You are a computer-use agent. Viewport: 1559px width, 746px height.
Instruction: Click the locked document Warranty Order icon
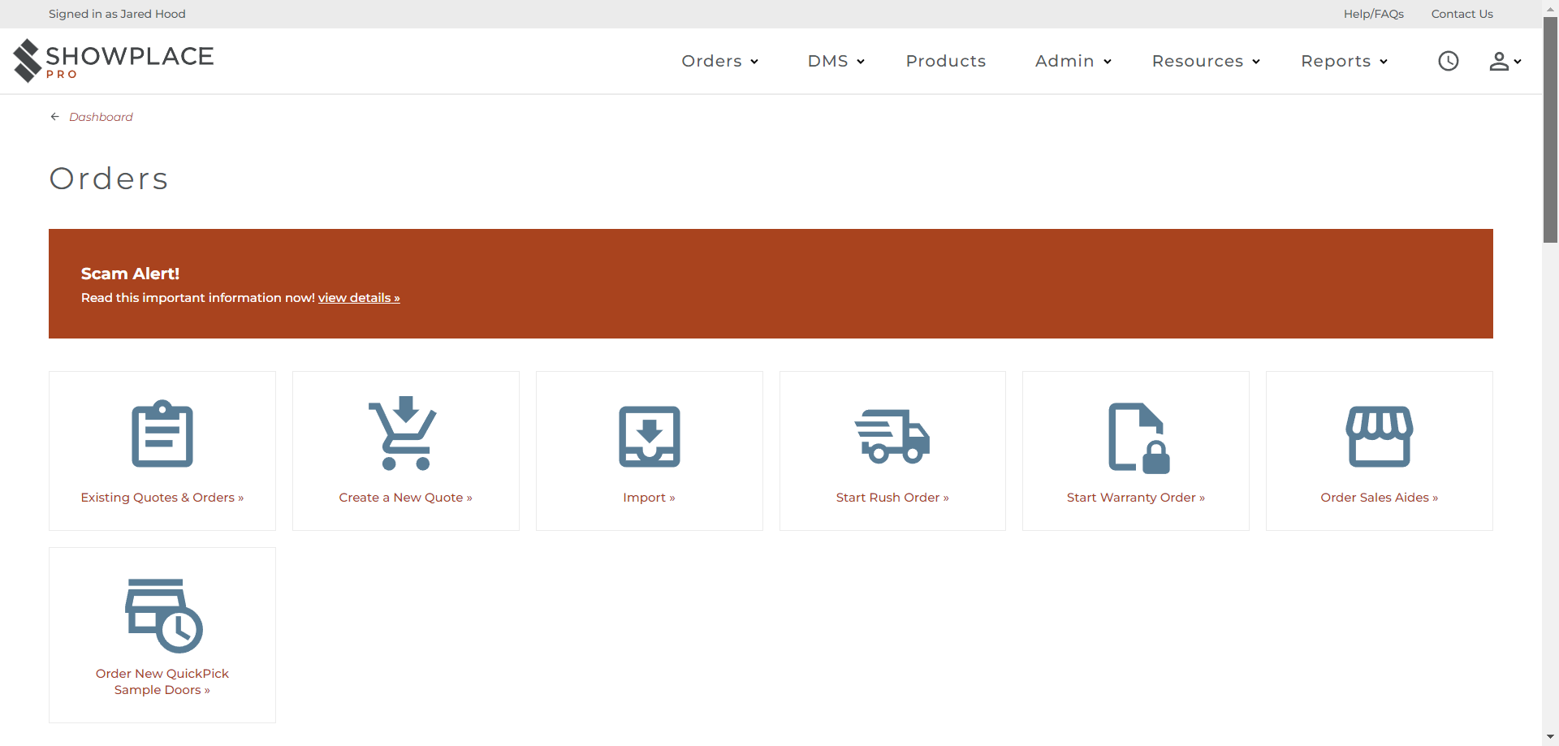coord(1138,438)
